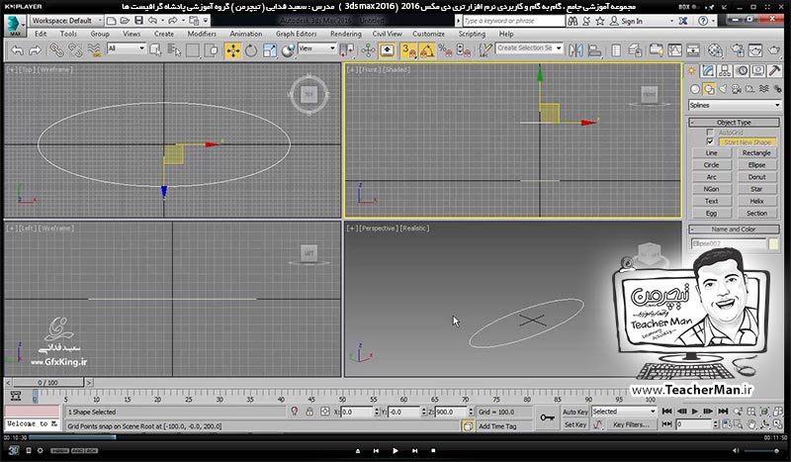Select the Scale tool
This screenshot has width=791, height=462.
270,50
